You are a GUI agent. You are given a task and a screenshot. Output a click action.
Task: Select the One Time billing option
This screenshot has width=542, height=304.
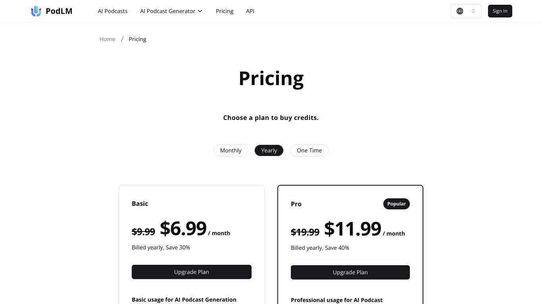309,150
